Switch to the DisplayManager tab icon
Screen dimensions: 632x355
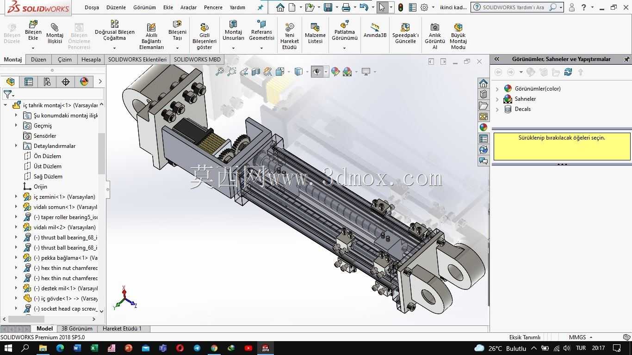[x=84, y=82]
